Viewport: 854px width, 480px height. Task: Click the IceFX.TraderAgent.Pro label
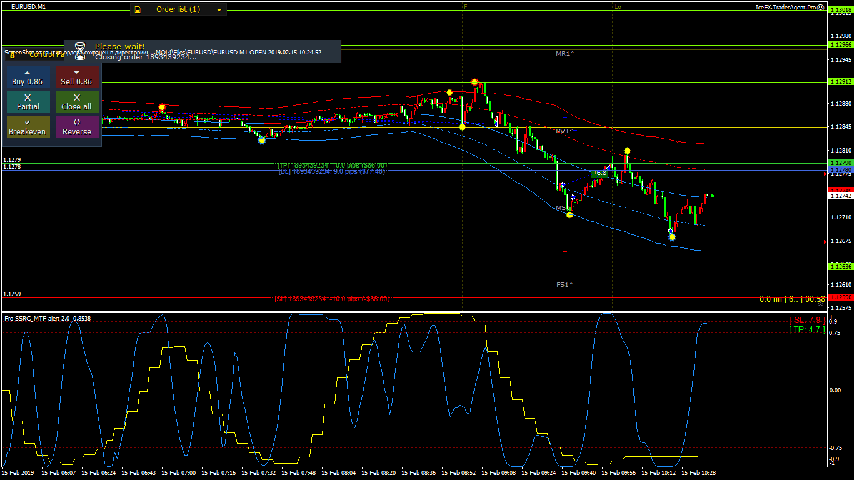pos(786,7)
